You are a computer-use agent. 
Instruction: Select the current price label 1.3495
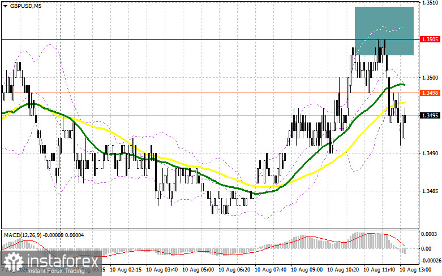(x=430, y=116)
